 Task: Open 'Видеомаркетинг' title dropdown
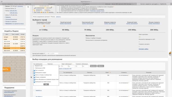[x=86, y=2]
